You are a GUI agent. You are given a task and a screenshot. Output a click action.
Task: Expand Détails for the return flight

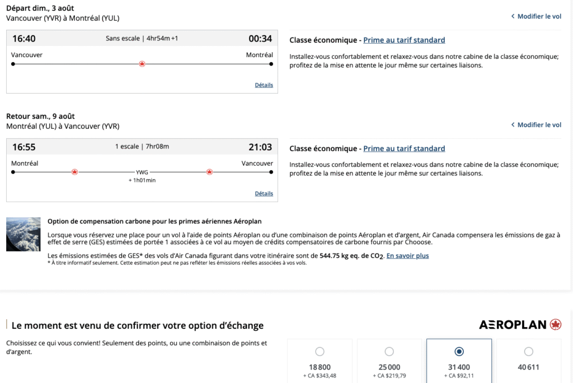pyautogui.click(x=264, y=194)
